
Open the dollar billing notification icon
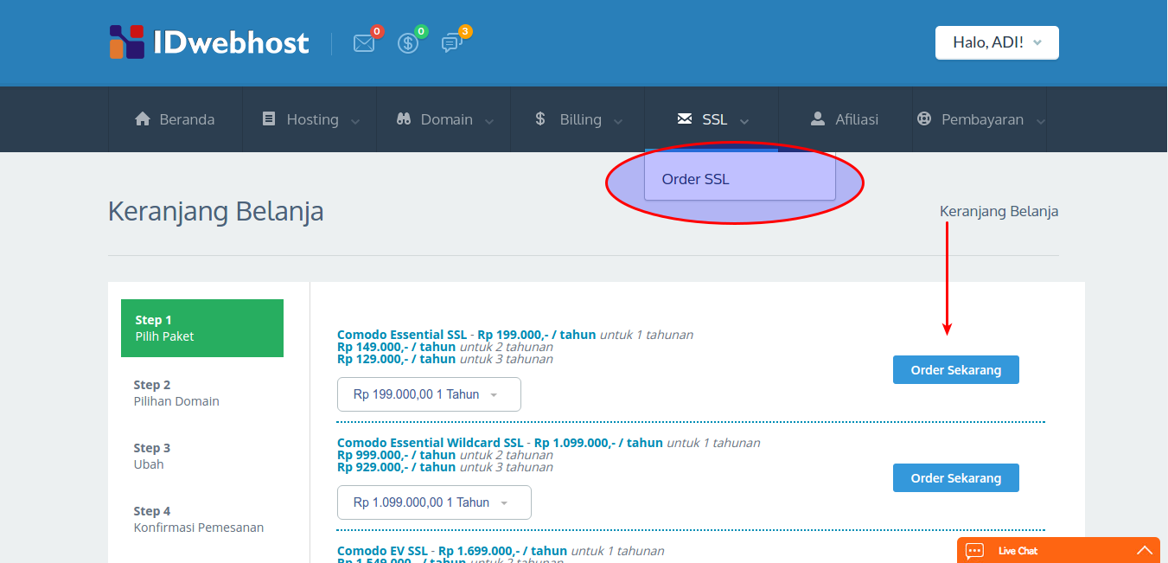coord(407,43)
